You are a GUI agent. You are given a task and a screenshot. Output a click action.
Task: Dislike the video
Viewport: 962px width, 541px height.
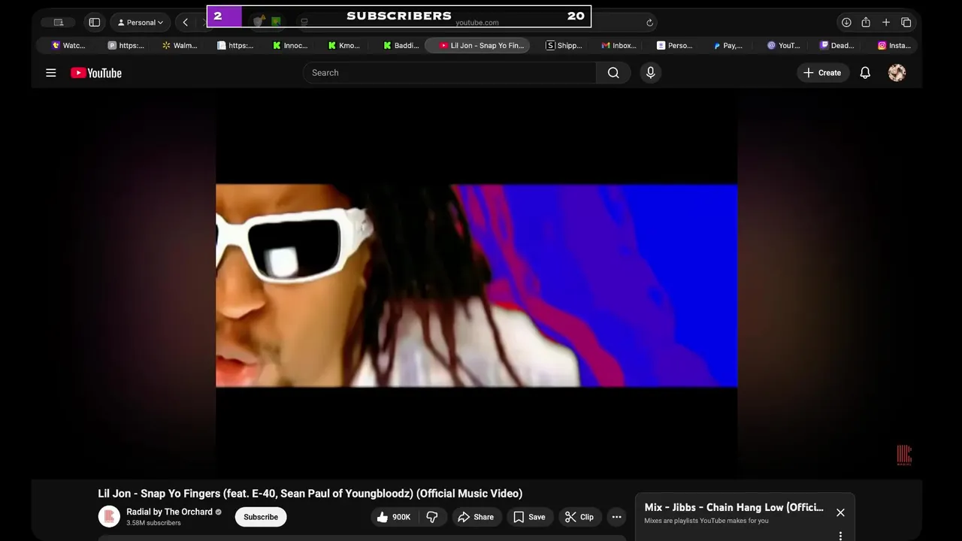pyautogui.click(x=432, y=517)
